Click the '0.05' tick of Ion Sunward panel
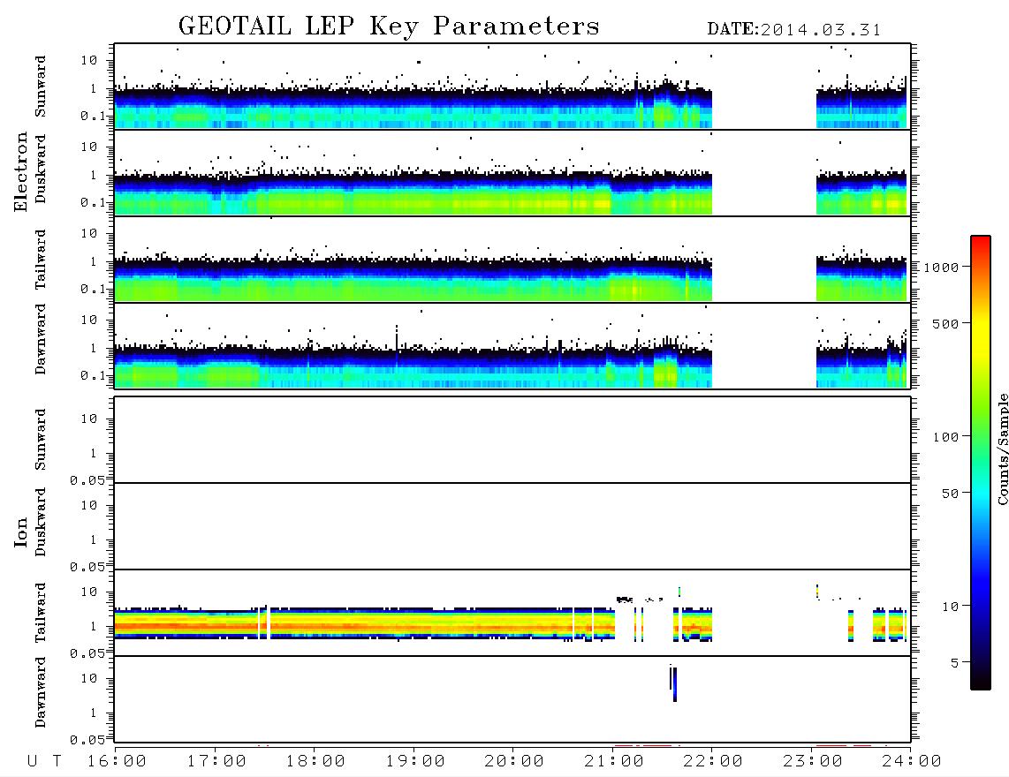Screen dimensions: 1009x777 point(87,480)
